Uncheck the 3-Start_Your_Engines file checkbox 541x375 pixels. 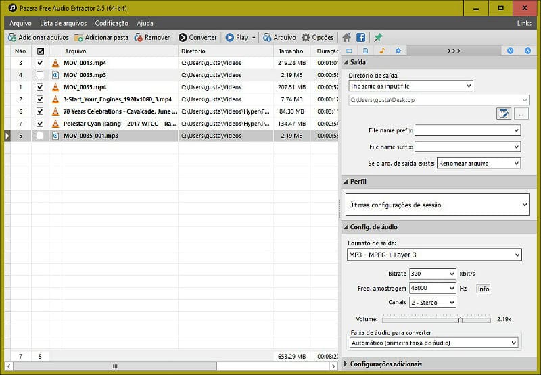(x=40, y=99)
